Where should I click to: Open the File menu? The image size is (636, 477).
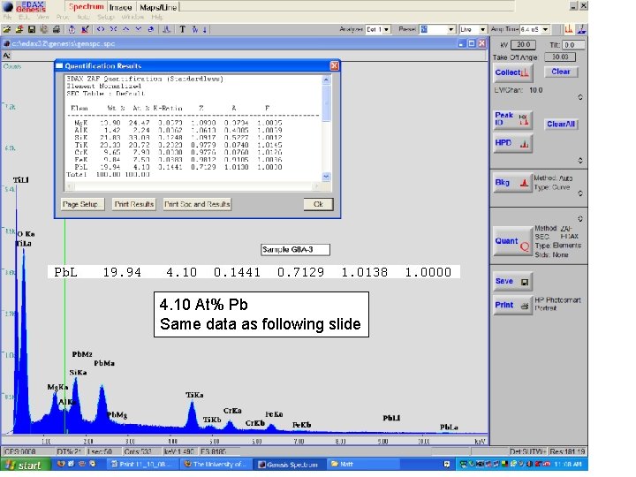coord(7,17)
